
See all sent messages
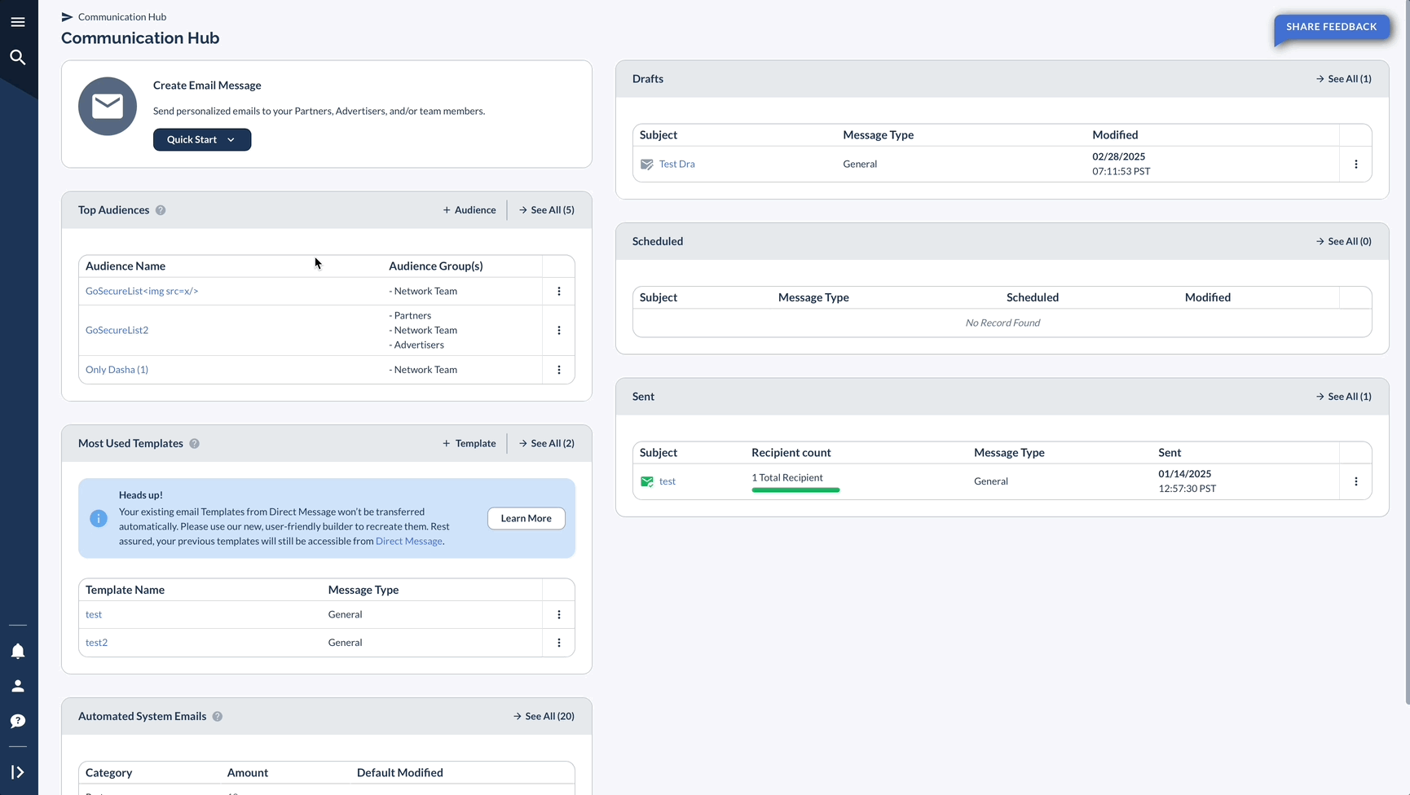point(1344,397)
